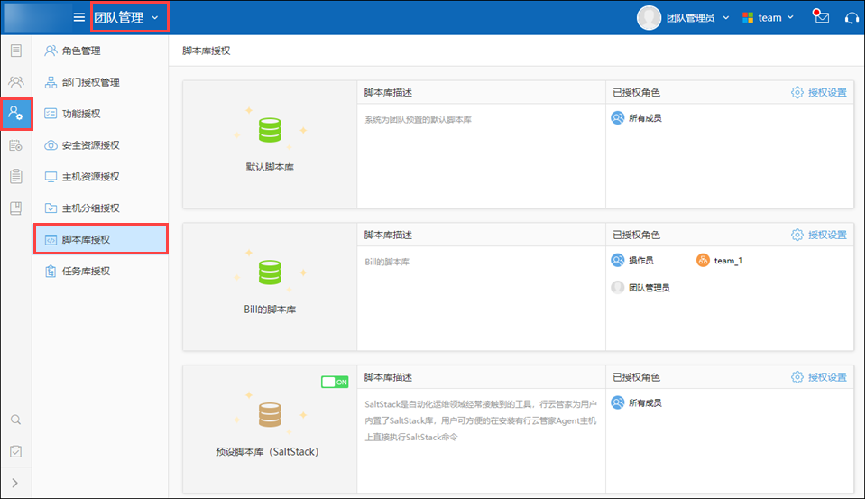Click 授权设置 for Bill's script library
This screenshot has width=866, height=499.
tap(819, 235)
